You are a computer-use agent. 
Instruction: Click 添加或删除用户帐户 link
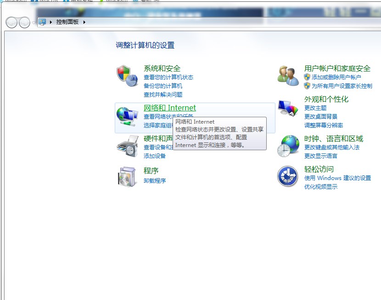(336, 77)
